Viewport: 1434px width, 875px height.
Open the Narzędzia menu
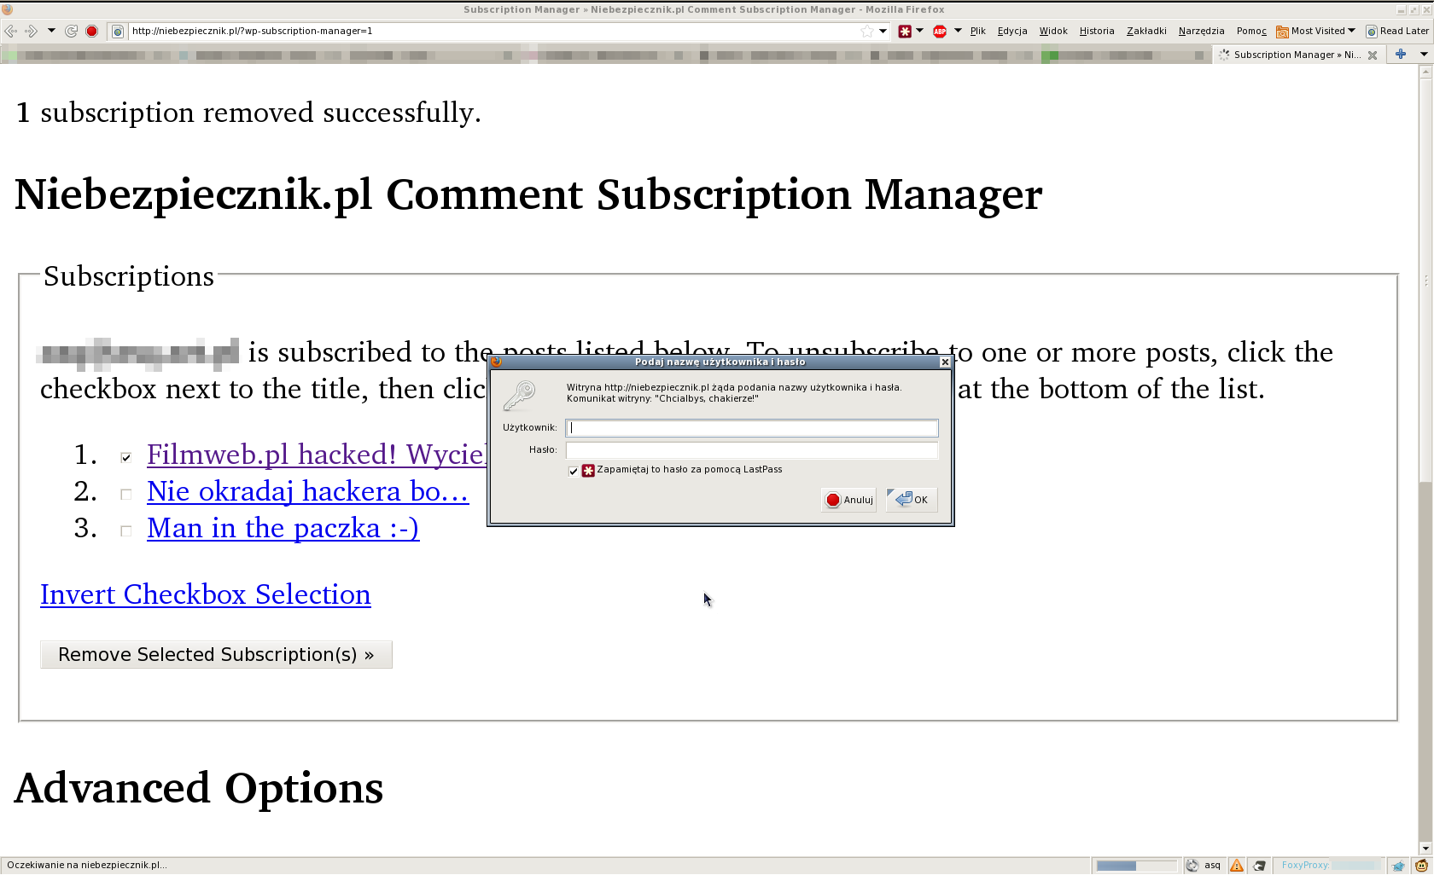(x=1201, y=31)
